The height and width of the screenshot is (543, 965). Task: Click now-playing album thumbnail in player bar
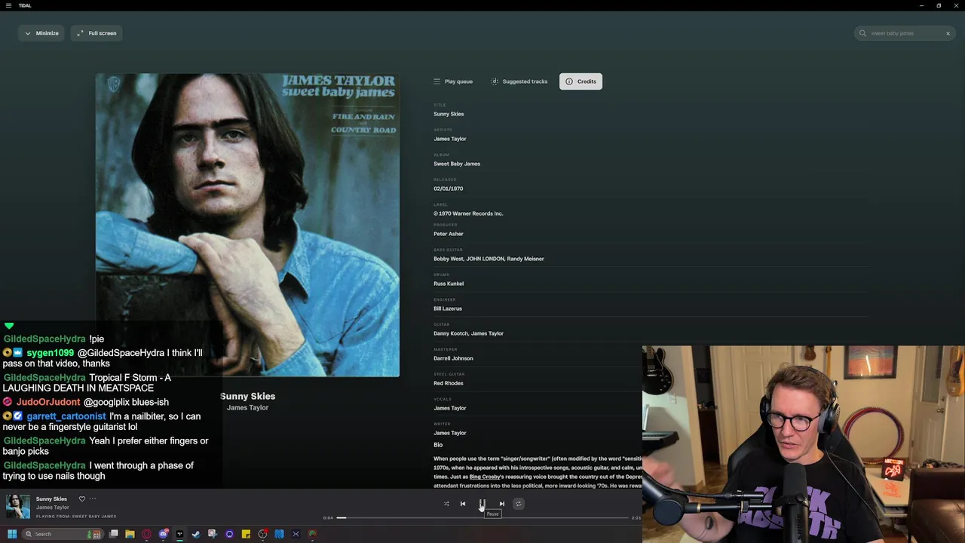tap(18, 507)
